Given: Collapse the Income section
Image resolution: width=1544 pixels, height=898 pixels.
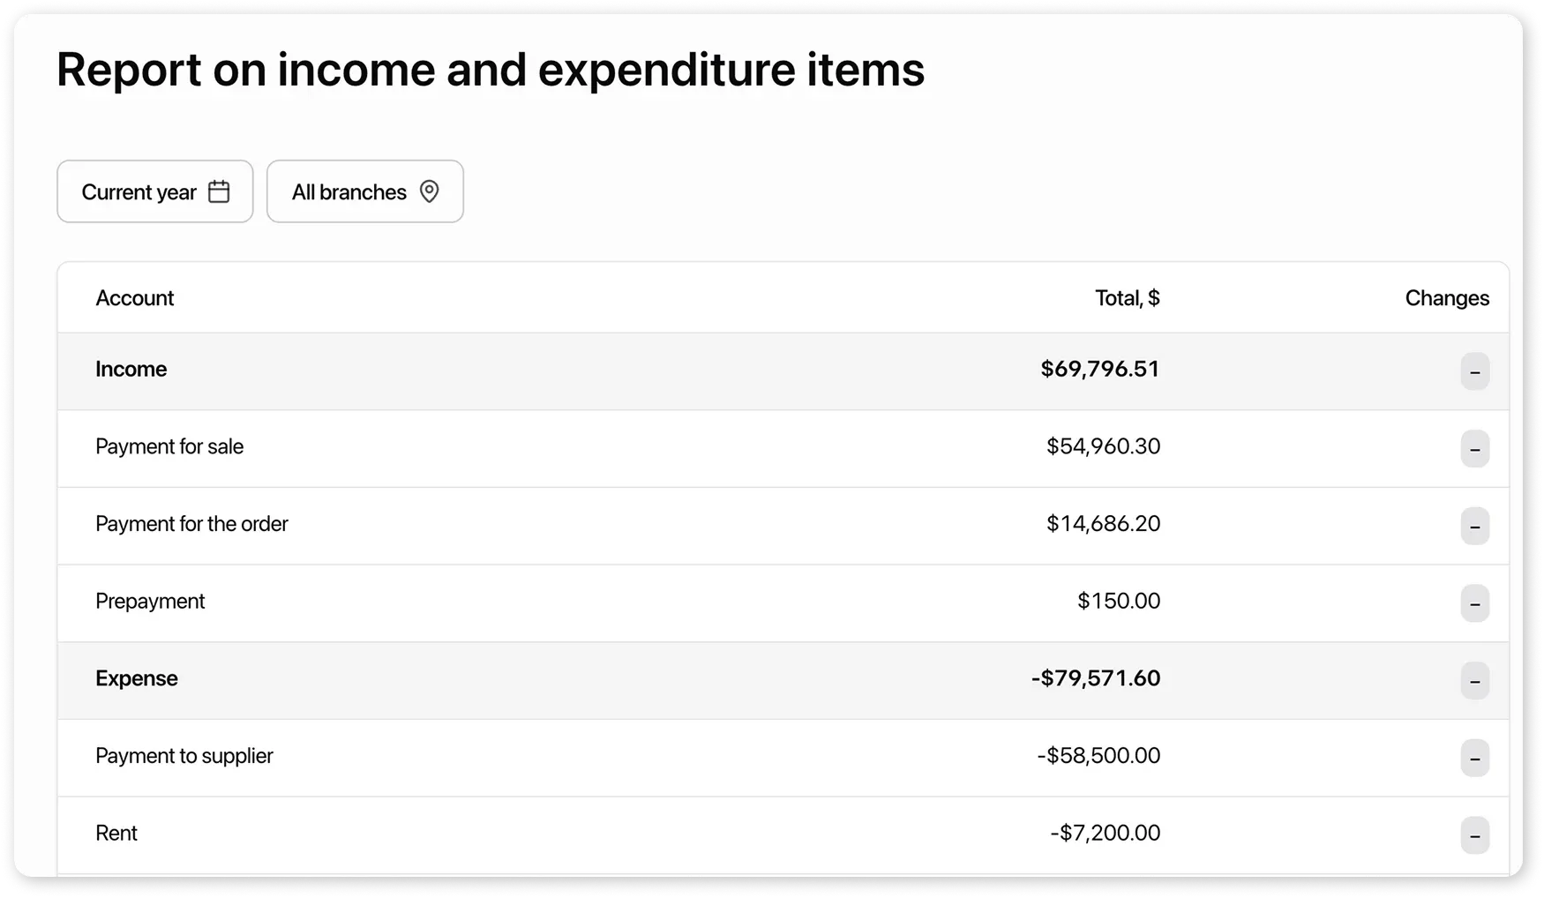Looking at the screenshot, I should (1475, 371).
